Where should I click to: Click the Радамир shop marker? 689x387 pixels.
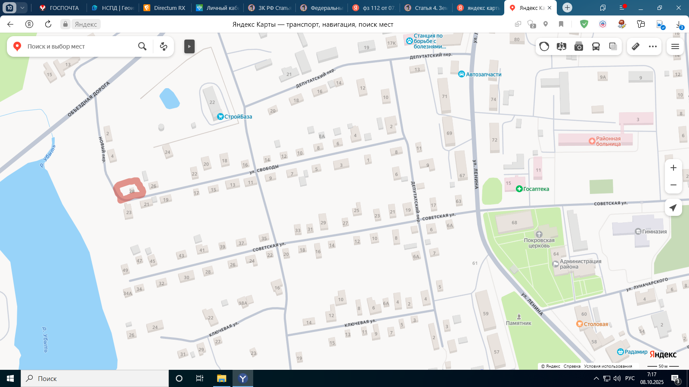tap(632, 352)
